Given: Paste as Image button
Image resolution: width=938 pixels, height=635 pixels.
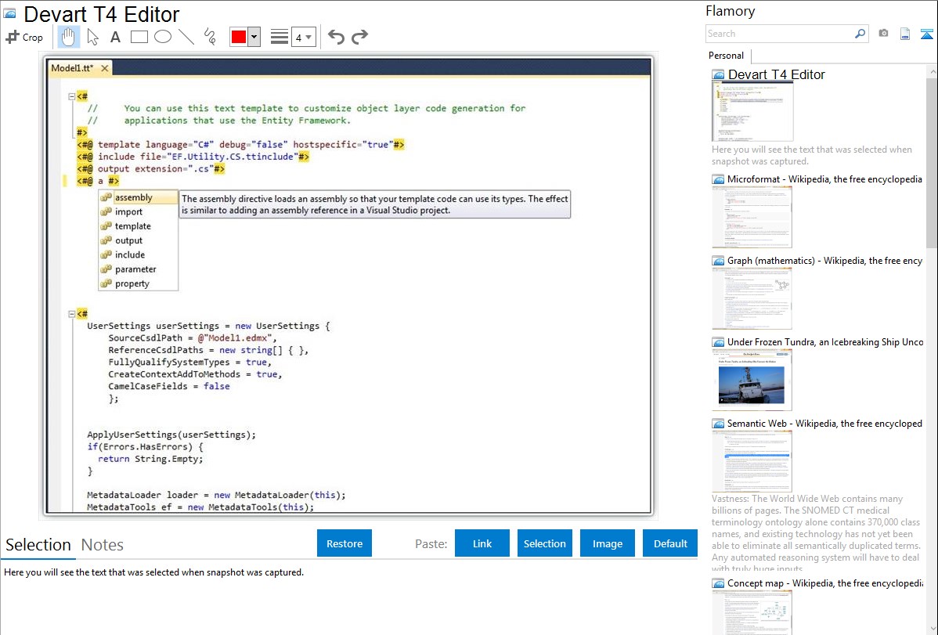Looking at the screenshot, I should (607, 543).
